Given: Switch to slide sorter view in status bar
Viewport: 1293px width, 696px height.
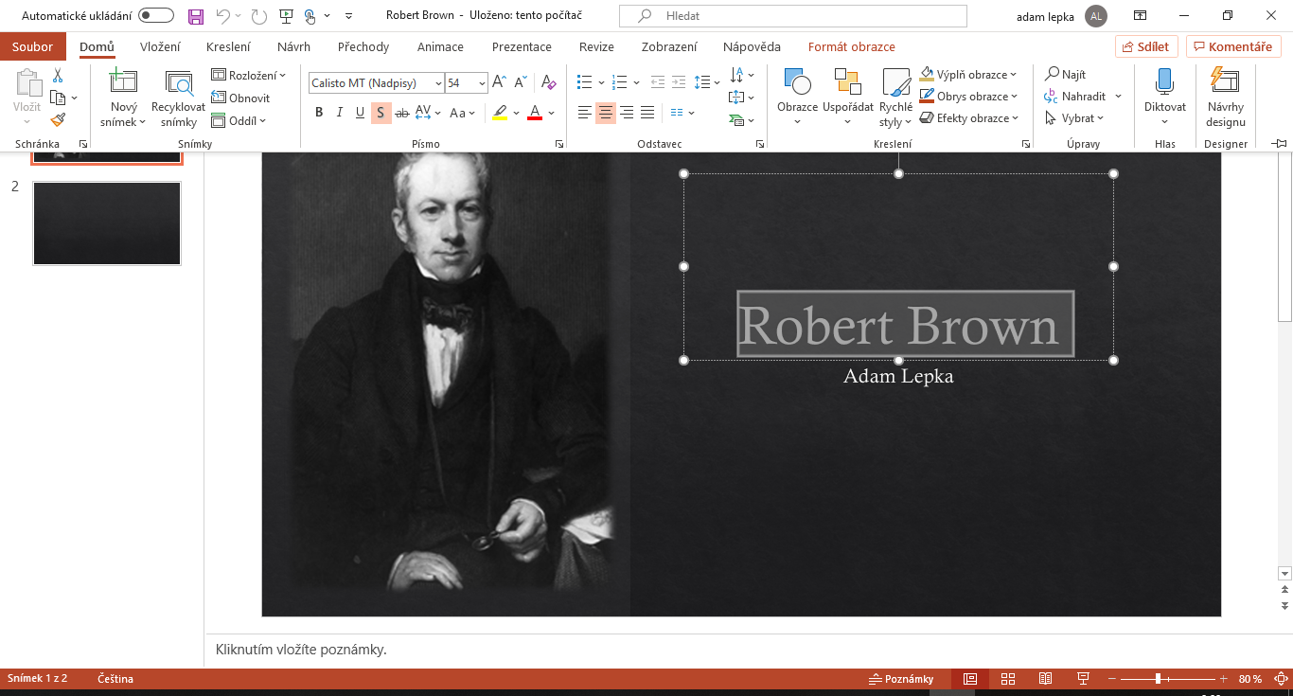Looking at the screenshot, I should pos(1007,679).
